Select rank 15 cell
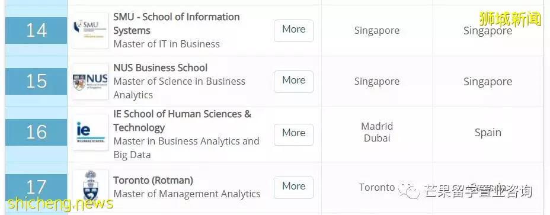Viewport: 550px width, 215px height. [36, 81]
